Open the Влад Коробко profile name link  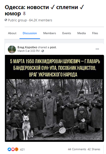point(27,47)
